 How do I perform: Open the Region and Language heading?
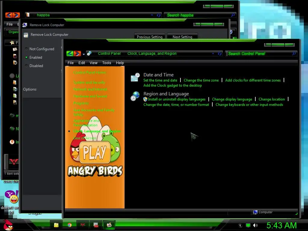166,94
